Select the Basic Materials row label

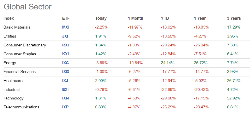point(17,27)
